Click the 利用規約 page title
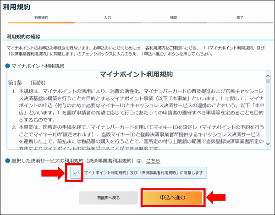The image size is (275, 215). pyautogui.click(x=16, y=7)
